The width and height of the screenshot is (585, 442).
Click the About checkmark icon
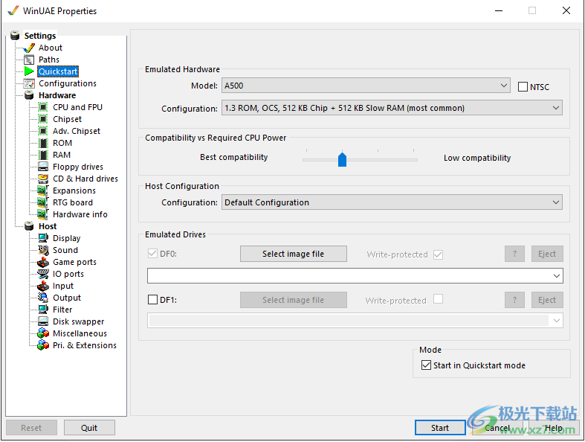[x=29, y=48]
